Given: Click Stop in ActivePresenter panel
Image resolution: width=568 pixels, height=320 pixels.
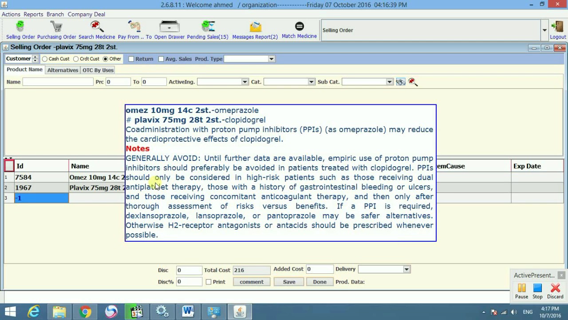Looking at the screenshot, I should pos(537,292).
